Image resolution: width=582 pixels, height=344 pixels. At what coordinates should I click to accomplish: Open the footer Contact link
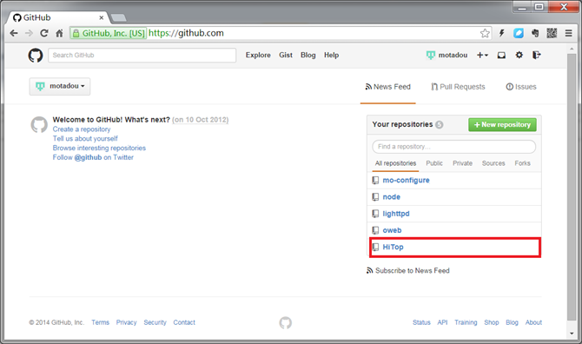point(184,322)
